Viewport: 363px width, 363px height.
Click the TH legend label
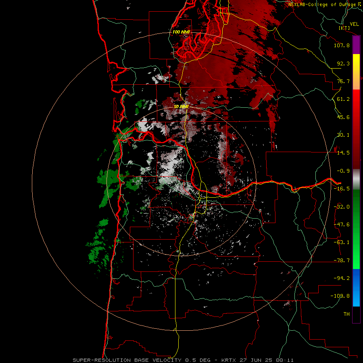point(346,314)
